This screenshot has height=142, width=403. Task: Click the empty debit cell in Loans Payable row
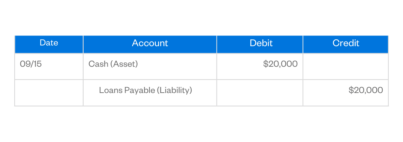[260, 93]
